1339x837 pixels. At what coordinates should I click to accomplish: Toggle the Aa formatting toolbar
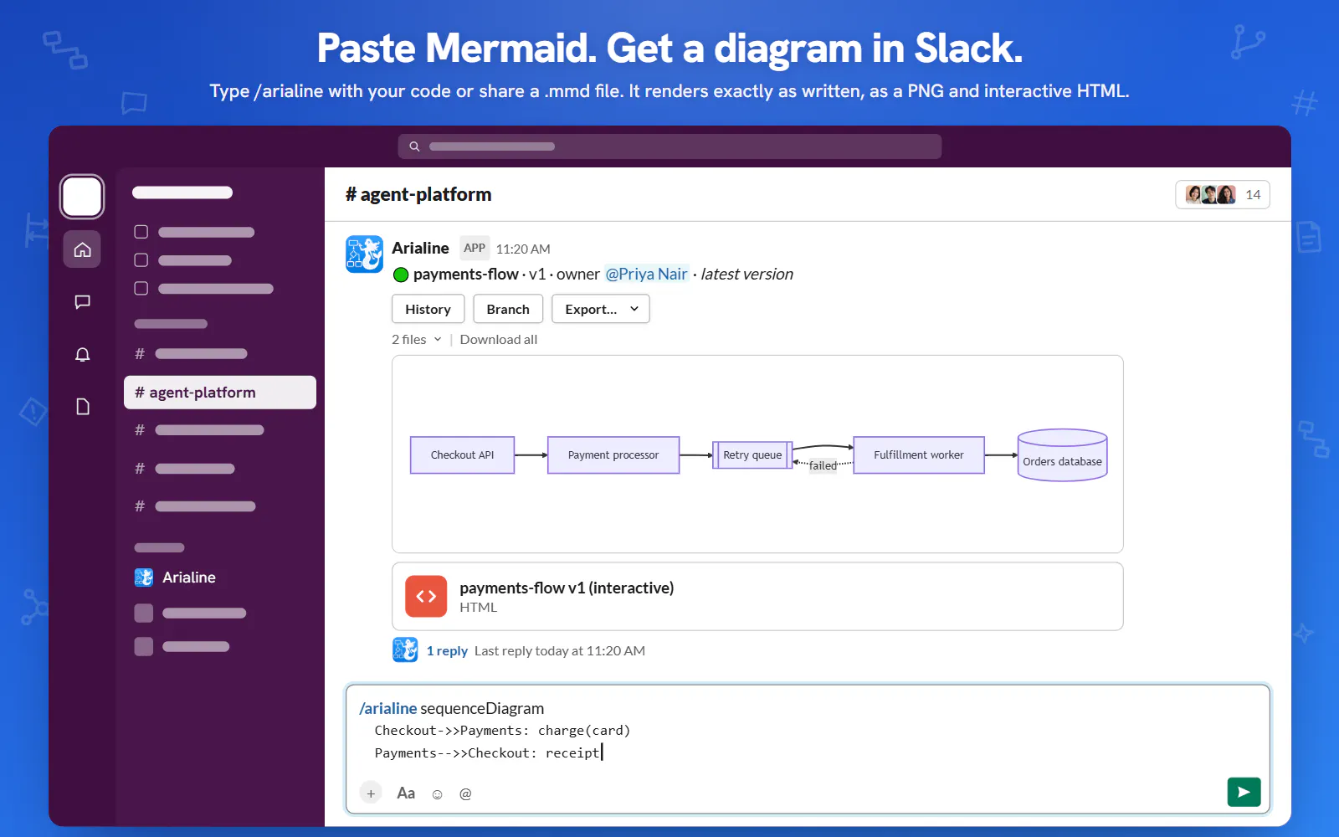406,793
